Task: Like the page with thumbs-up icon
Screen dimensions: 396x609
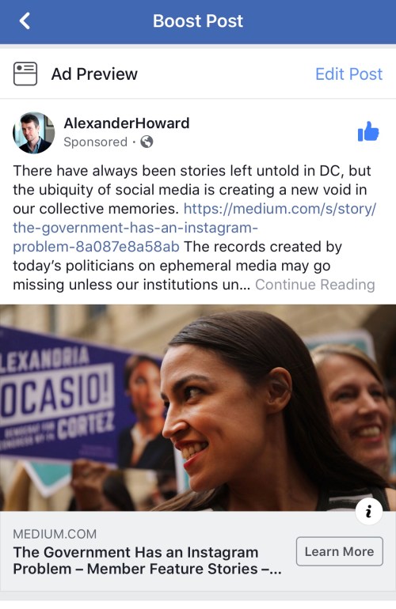Action: coord(368,131)
